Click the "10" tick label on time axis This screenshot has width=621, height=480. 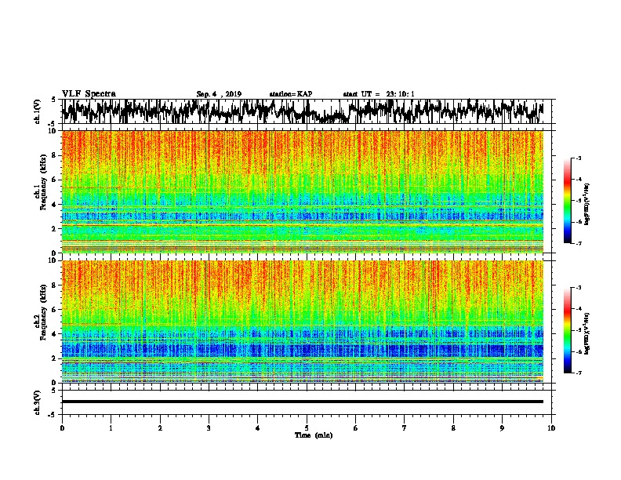(551, 428)
